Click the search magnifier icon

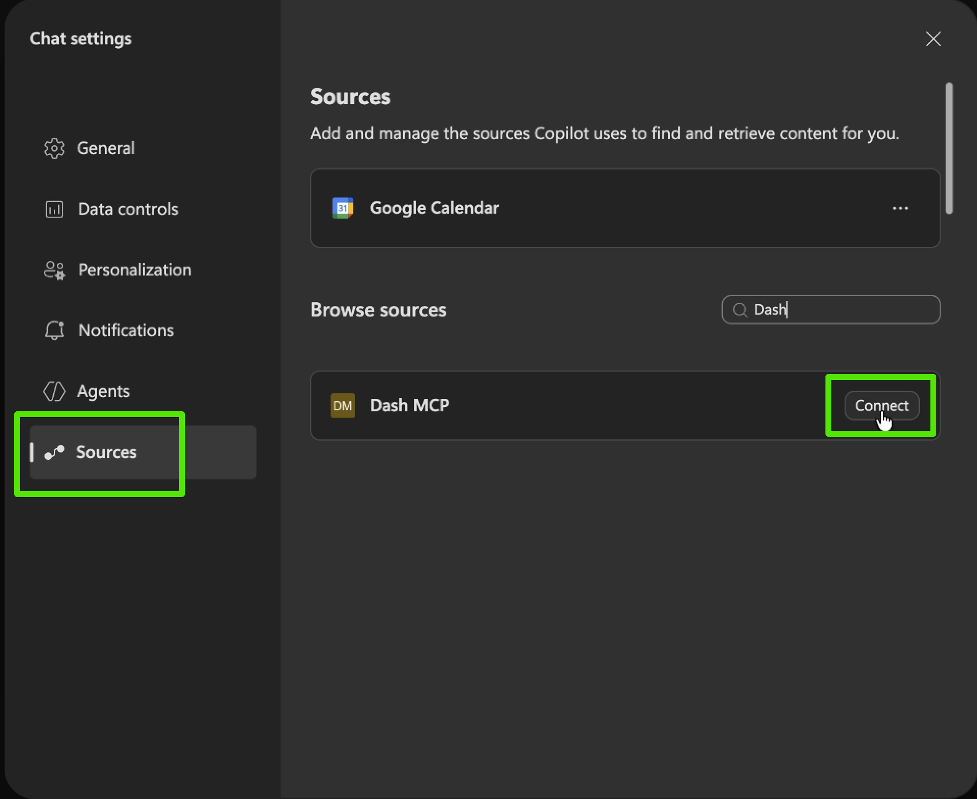click(x=740, y=310)
